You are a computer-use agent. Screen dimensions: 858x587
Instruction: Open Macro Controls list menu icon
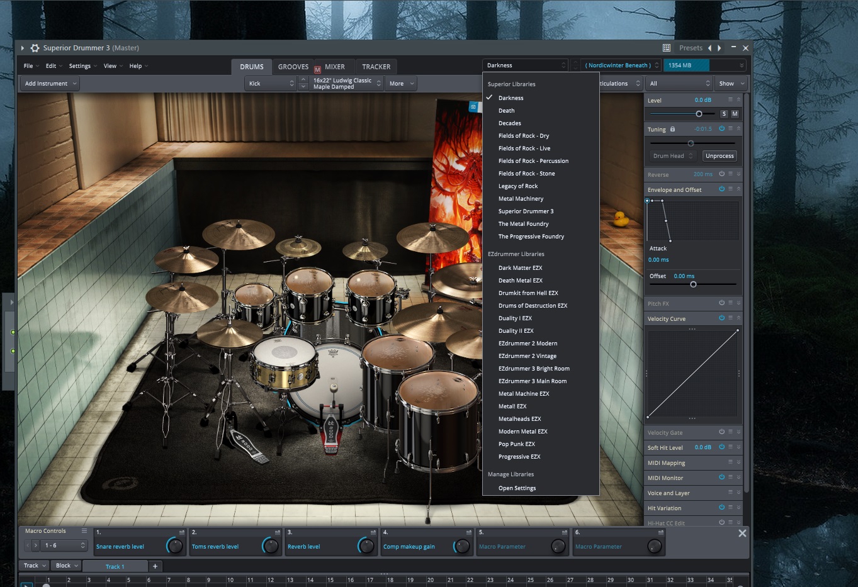pos(84,531)
